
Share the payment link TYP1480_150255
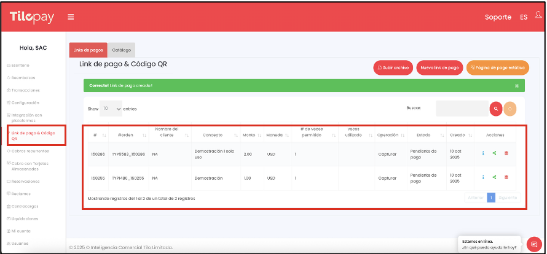pos(495,177)
